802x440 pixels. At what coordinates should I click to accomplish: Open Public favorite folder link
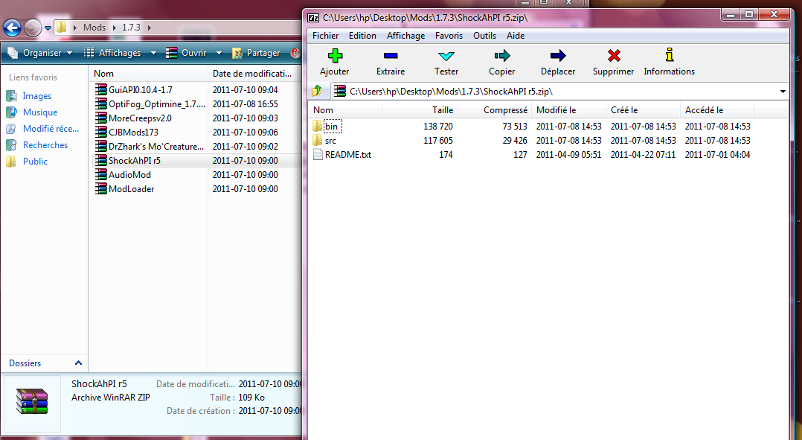coord(35,161)
